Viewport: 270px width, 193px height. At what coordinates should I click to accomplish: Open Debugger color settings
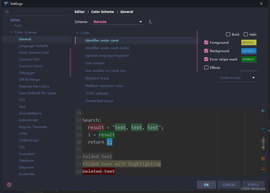click(x=27, y=73)
